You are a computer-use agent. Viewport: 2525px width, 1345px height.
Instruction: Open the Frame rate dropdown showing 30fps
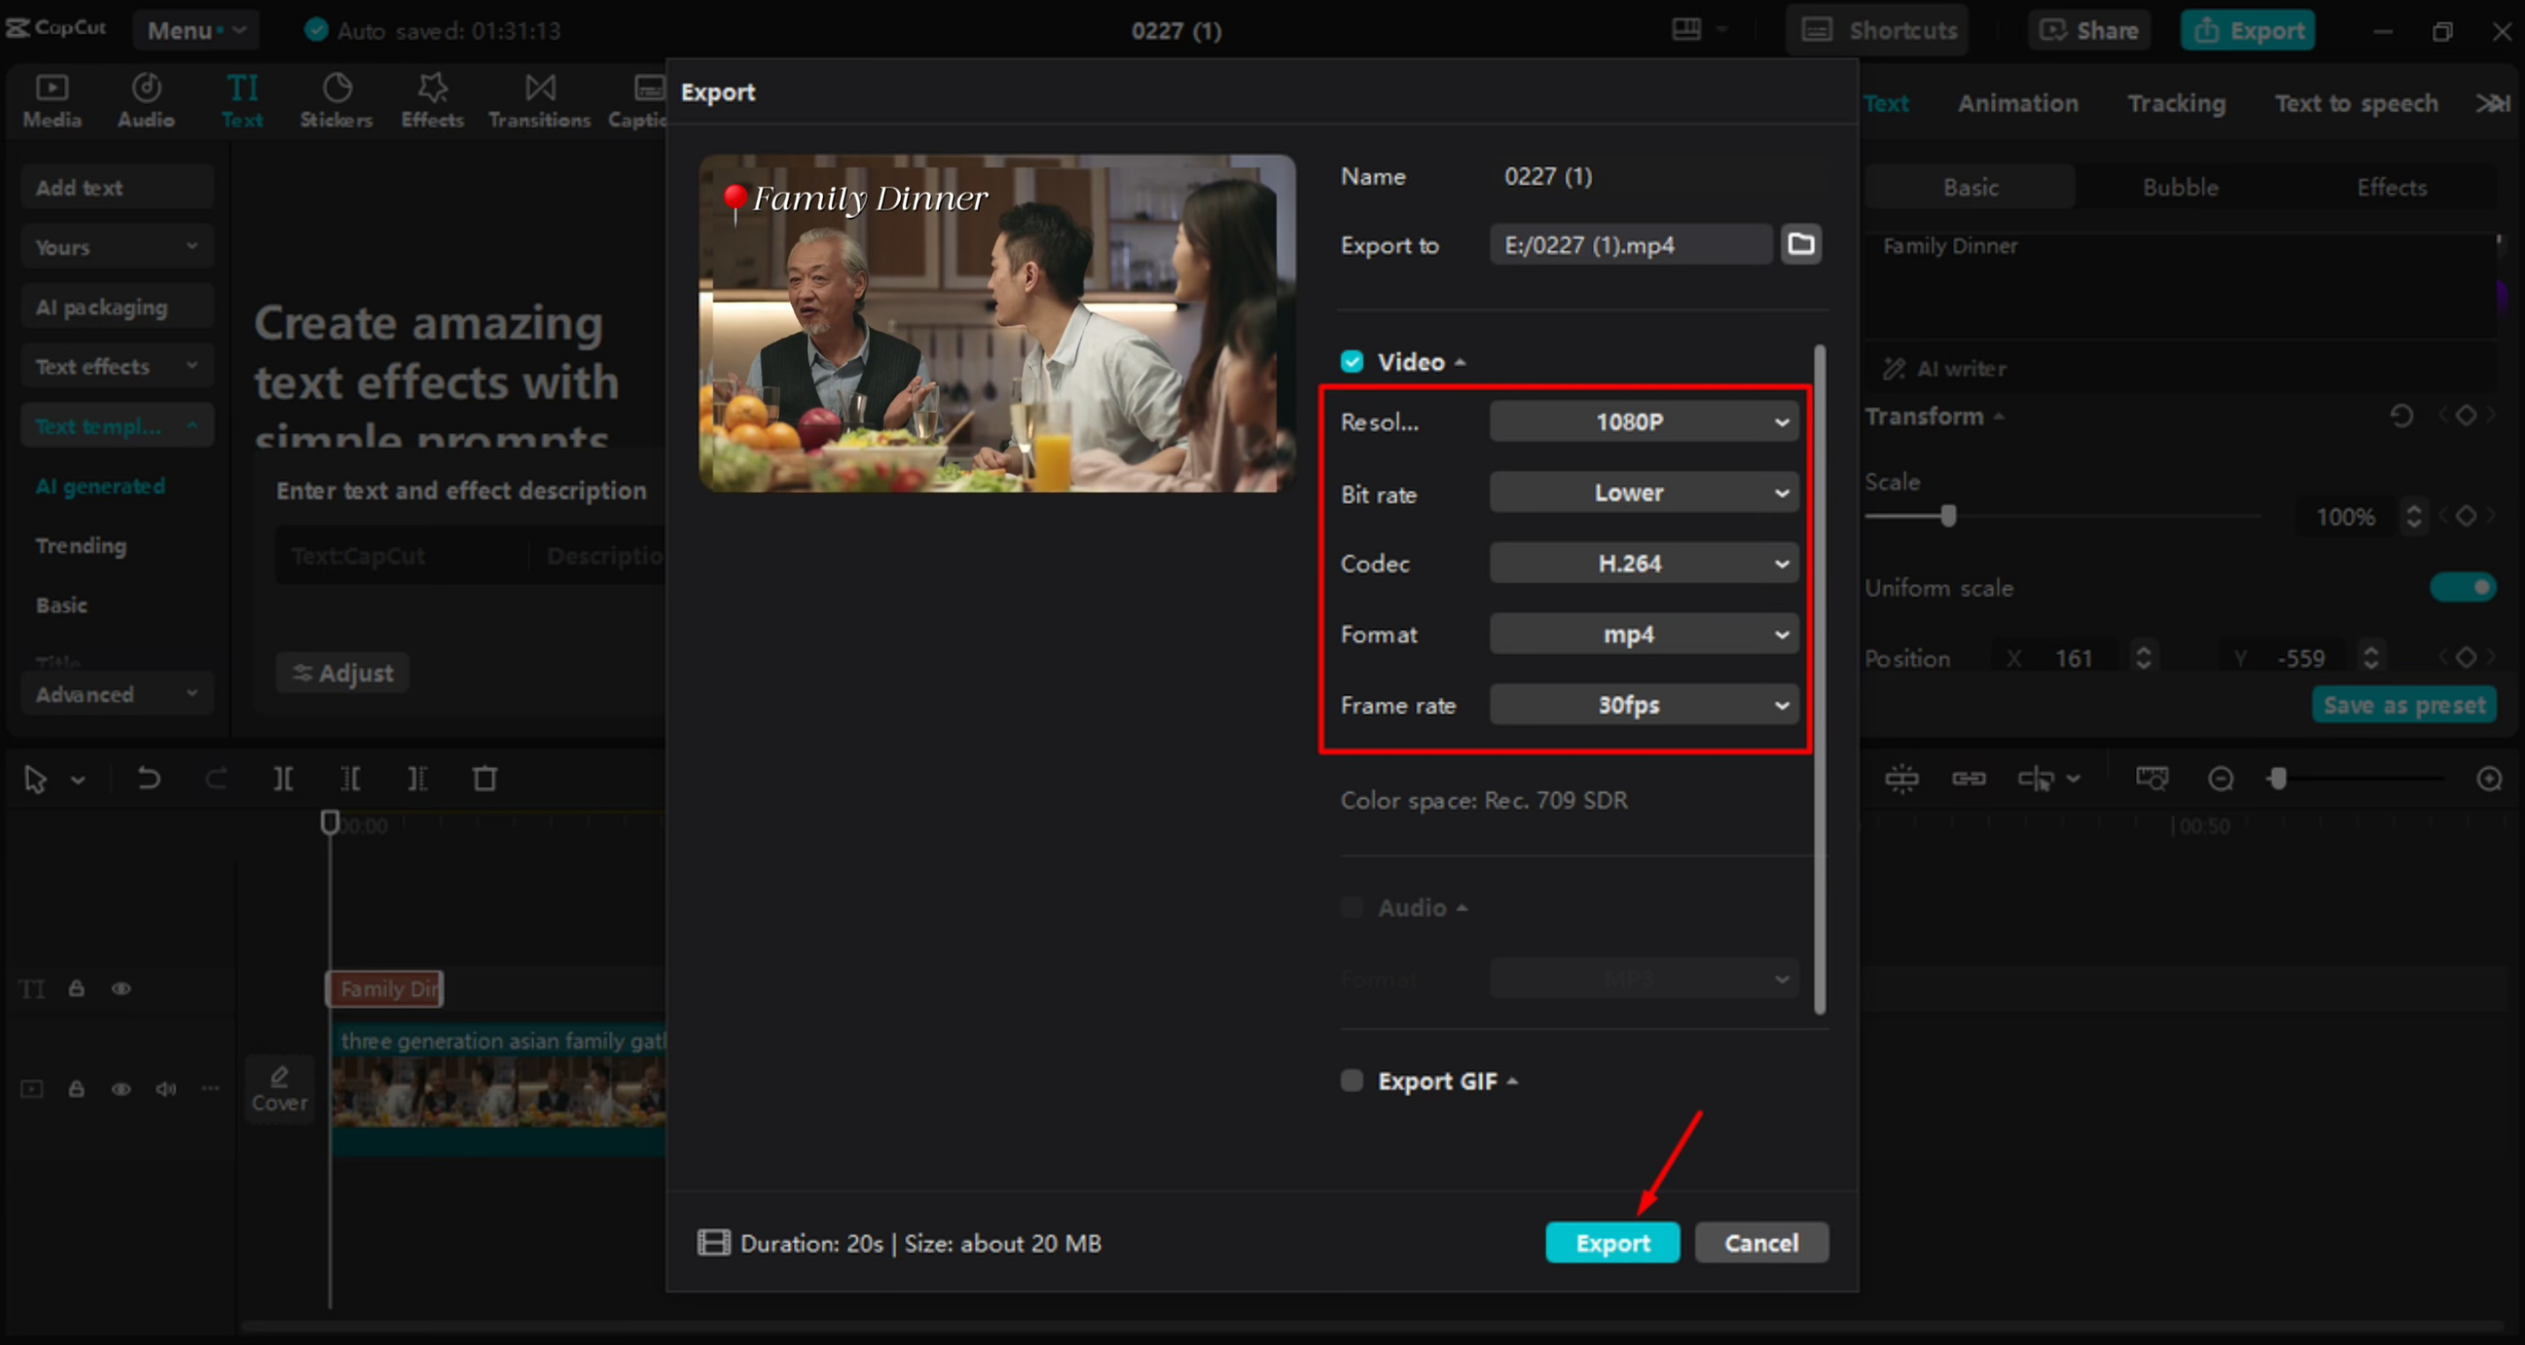1643,704
